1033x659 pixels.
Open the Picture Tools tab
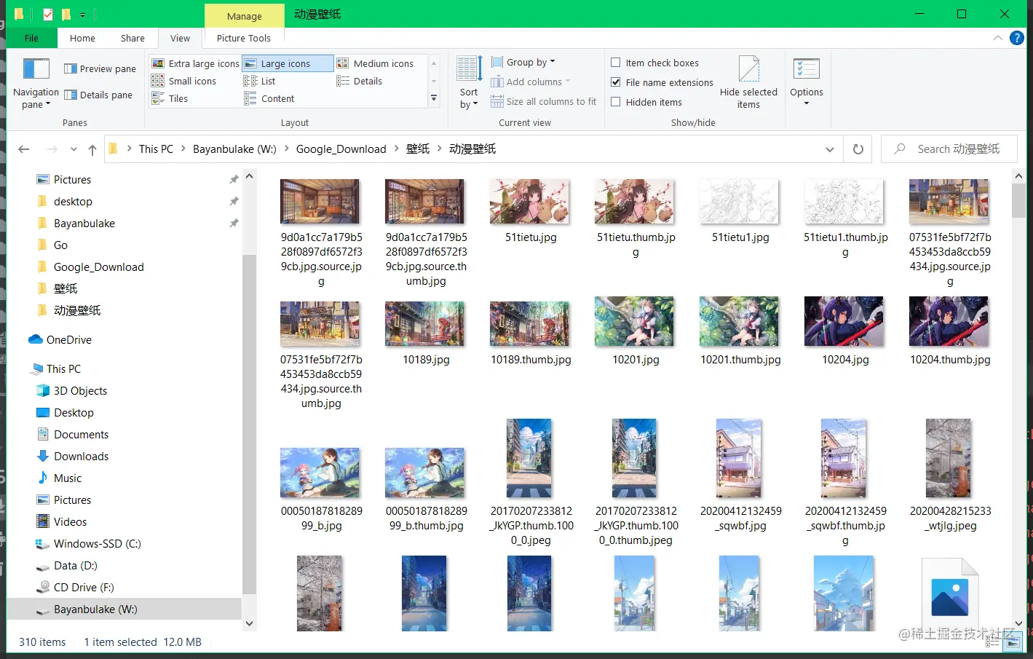point(243,38)
